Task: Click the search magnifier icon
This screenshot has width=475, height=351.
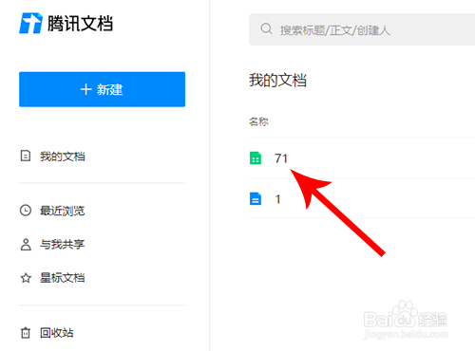Action: tap(266, 28)
